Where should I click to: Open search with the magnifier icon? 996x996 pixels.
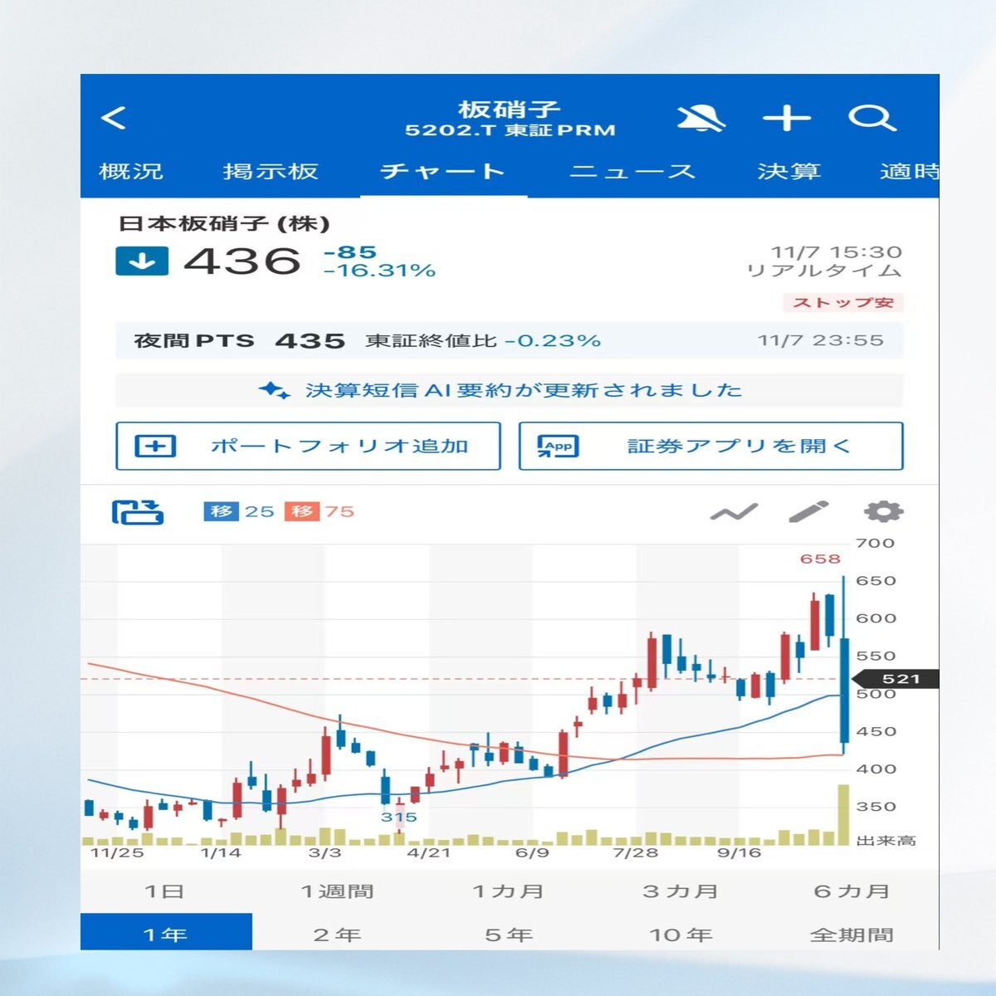click(x=871, y=119)
